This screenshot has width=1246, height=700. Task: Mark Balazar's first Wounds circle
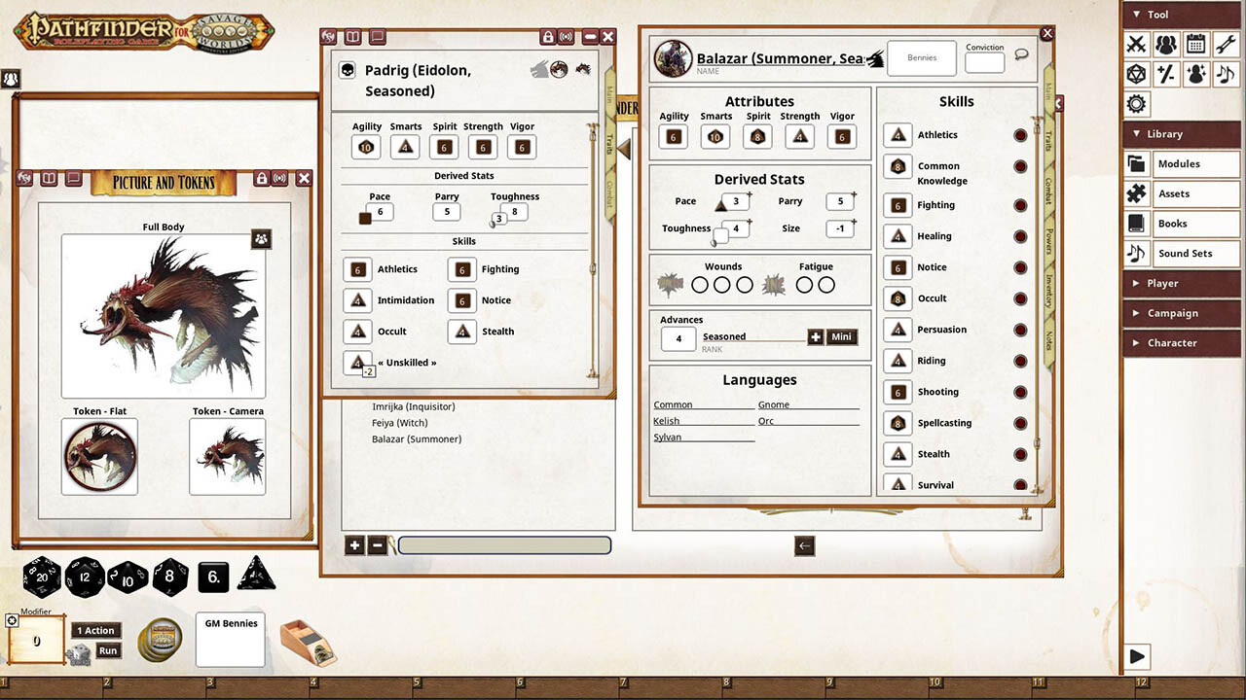[699, 285]
